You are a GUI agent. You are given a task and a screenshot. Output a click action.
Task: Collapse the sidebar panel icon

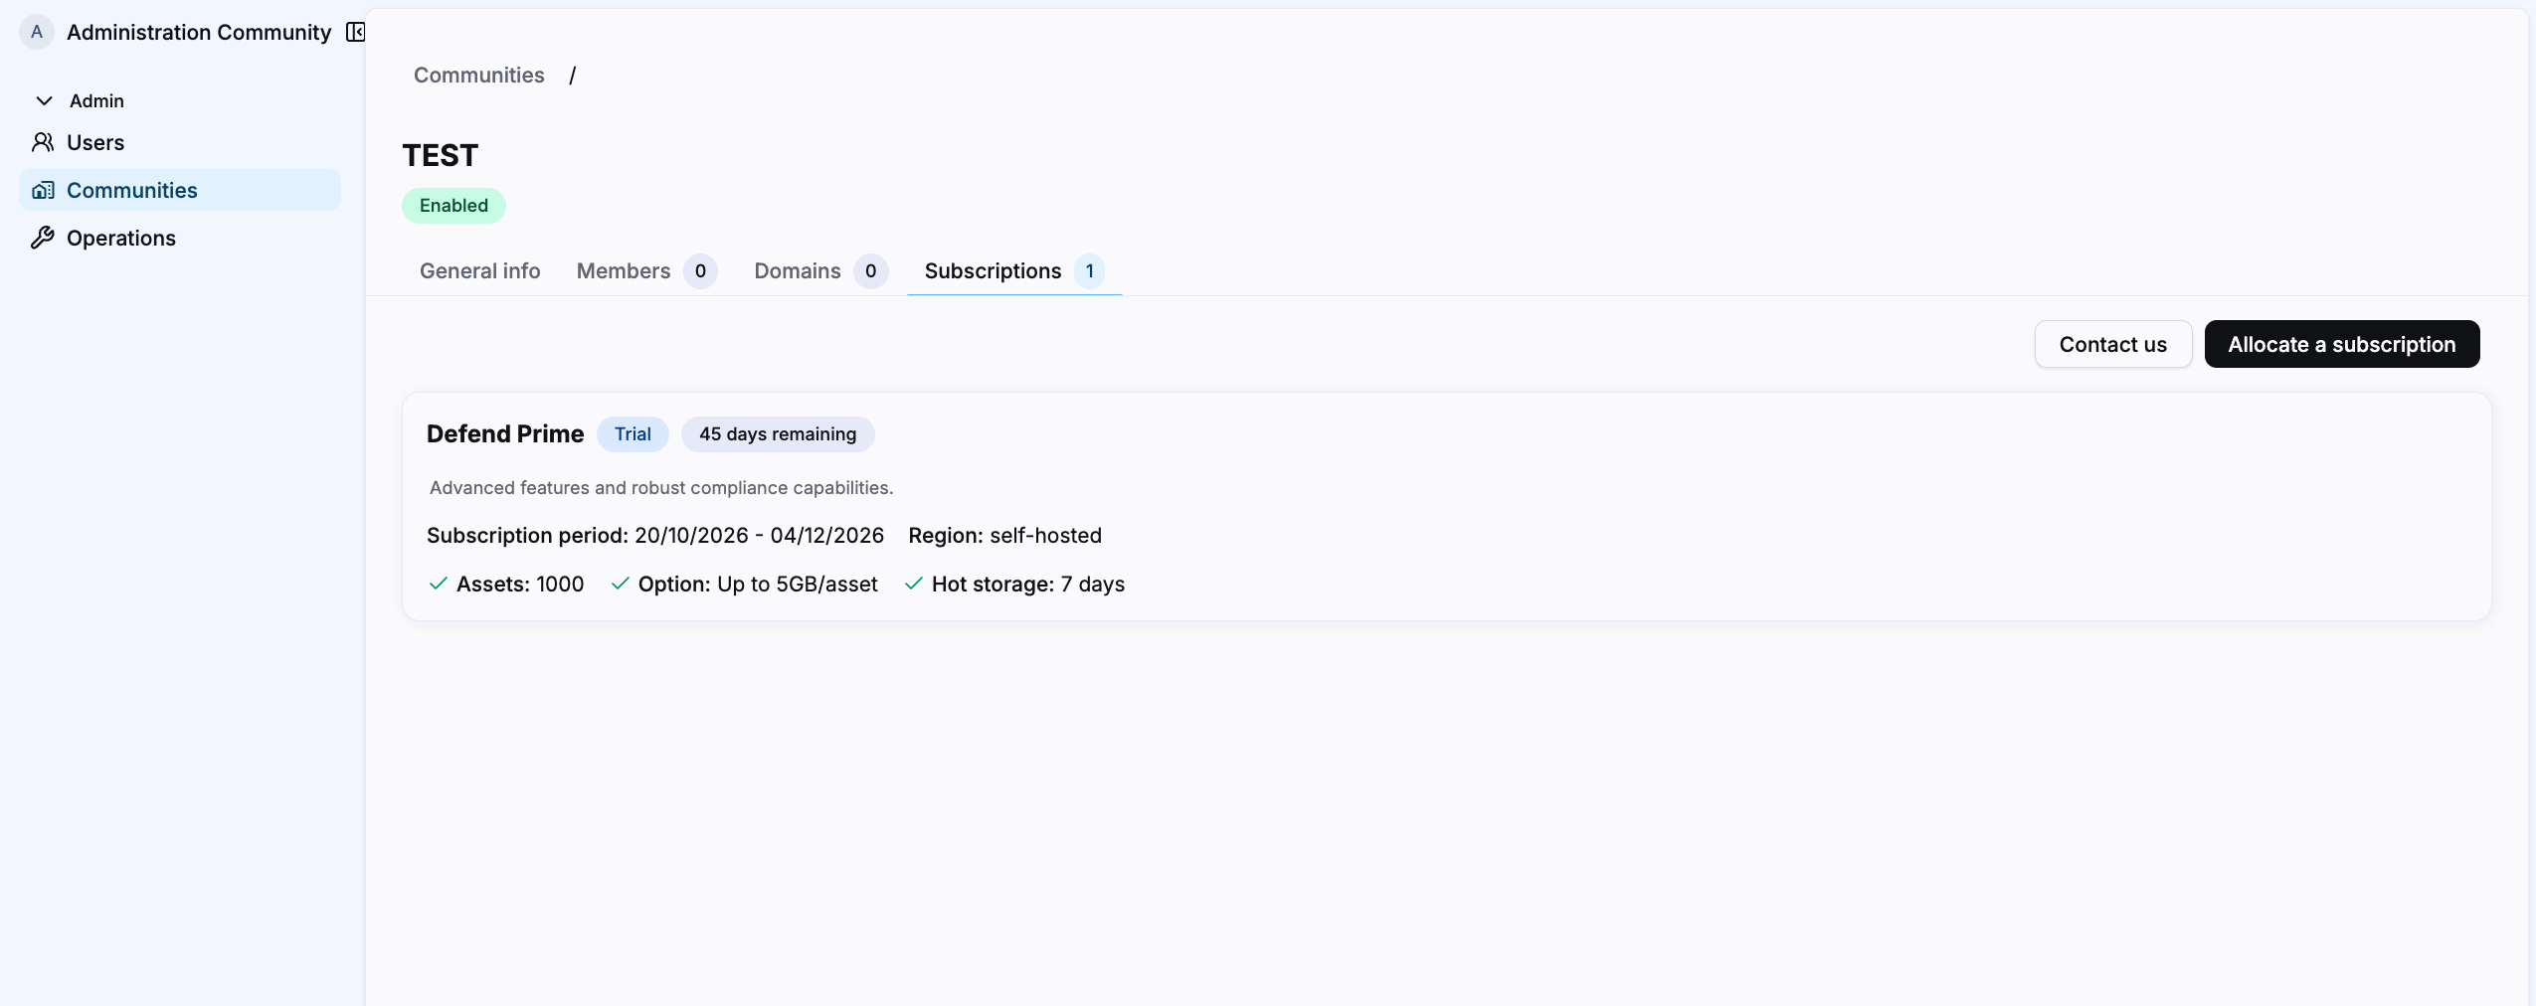tap(355, 32)
